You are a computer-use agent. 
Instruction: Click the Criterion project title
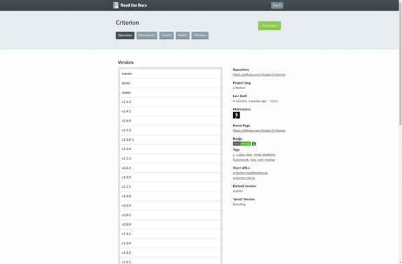click(x=127, y=23)
